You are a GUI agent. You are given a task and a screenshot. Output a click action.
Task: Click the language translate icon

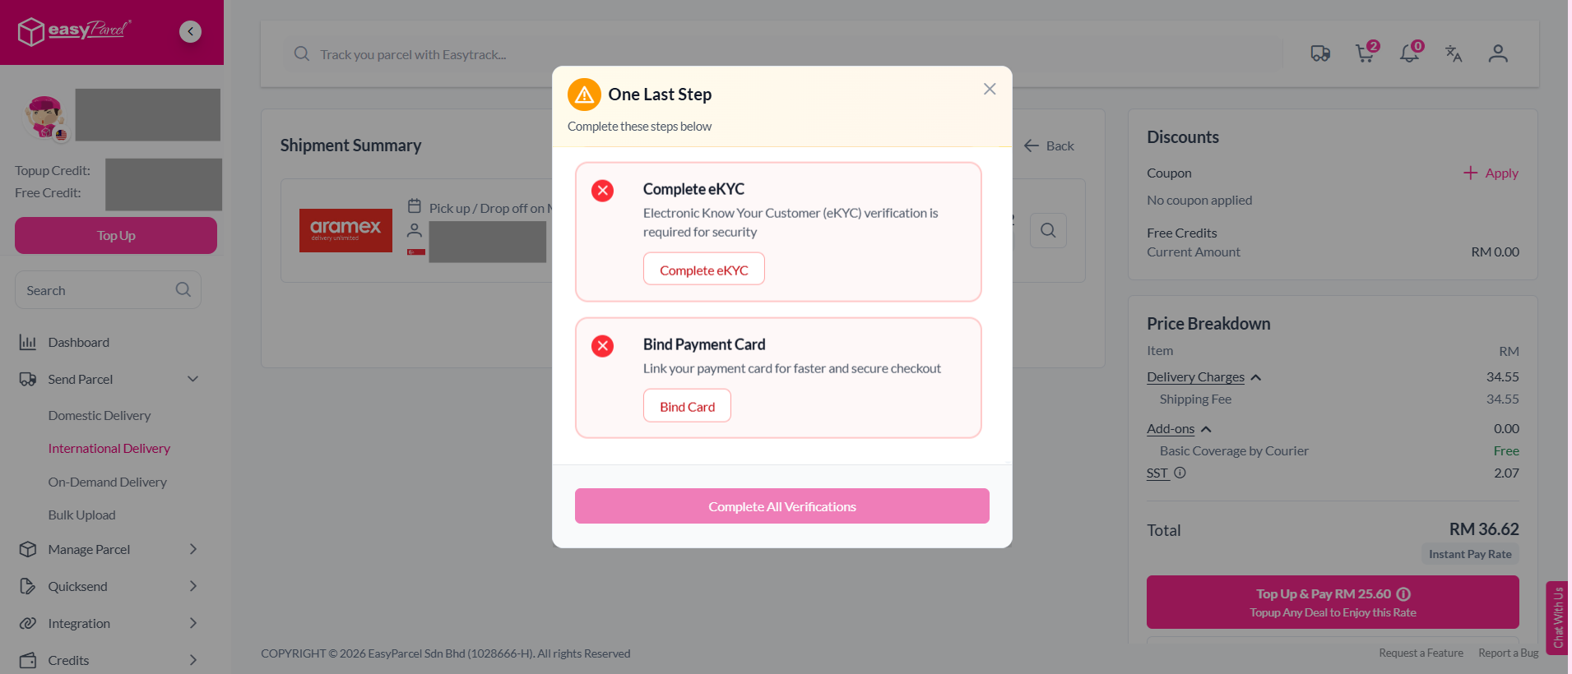pyautogui.click(x=1454, y=53)
